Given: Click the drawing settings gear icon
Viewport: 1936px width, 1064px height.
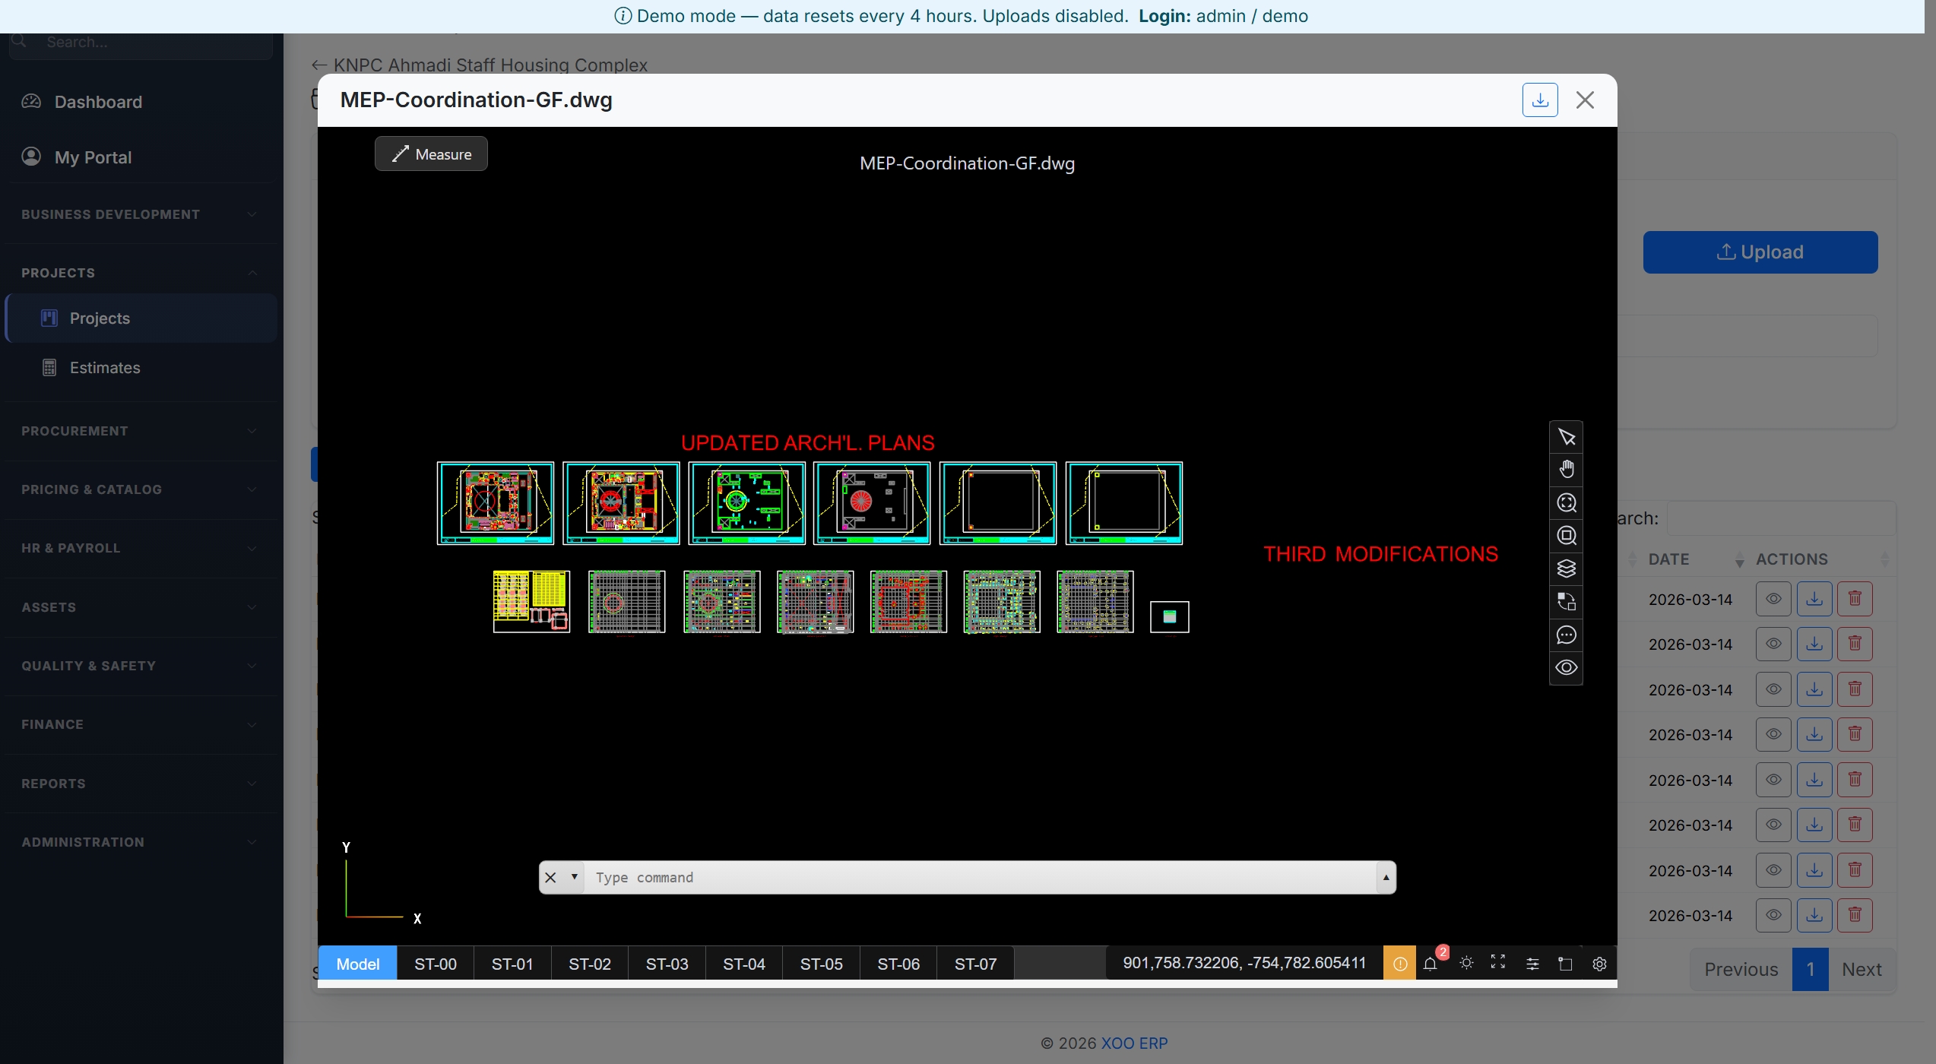Looking at the screenshot, I should (x=1599, y=963).
